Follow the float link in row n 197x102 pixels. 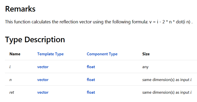pyautogui.click(x=91, y=80)
